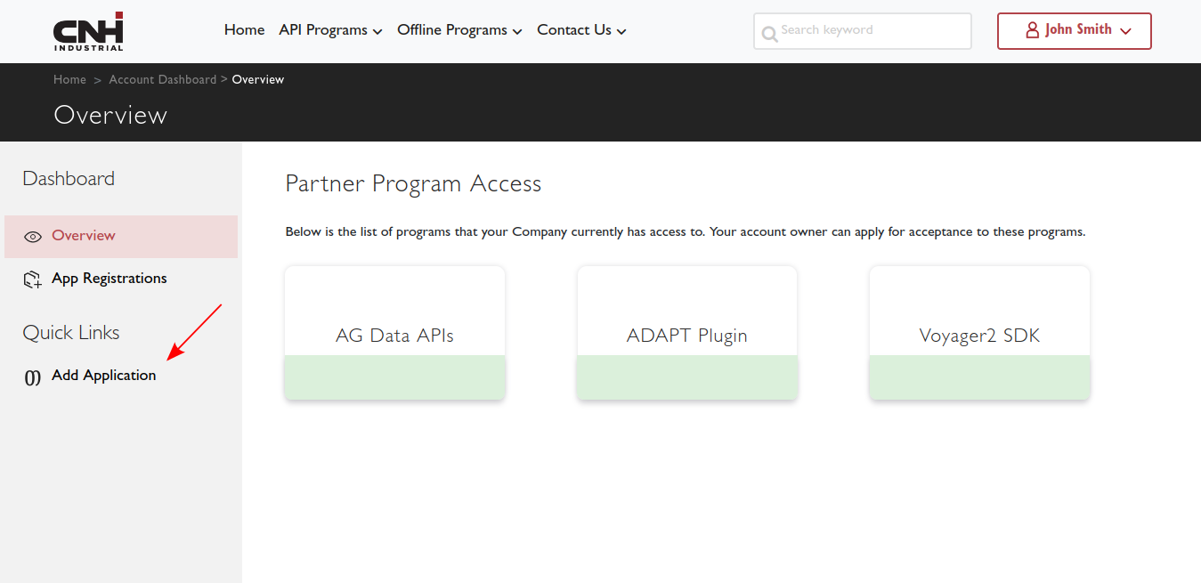Click the Add Application brackets icon
Screen dimensions: 1201x583
33,377
